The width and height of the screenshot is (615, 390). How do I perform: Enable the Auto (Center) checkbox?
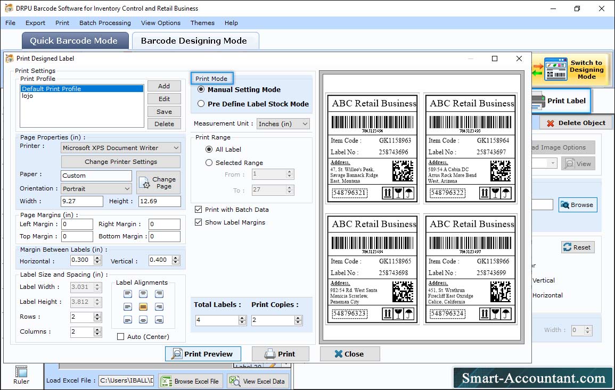click(x=121, y=337)
